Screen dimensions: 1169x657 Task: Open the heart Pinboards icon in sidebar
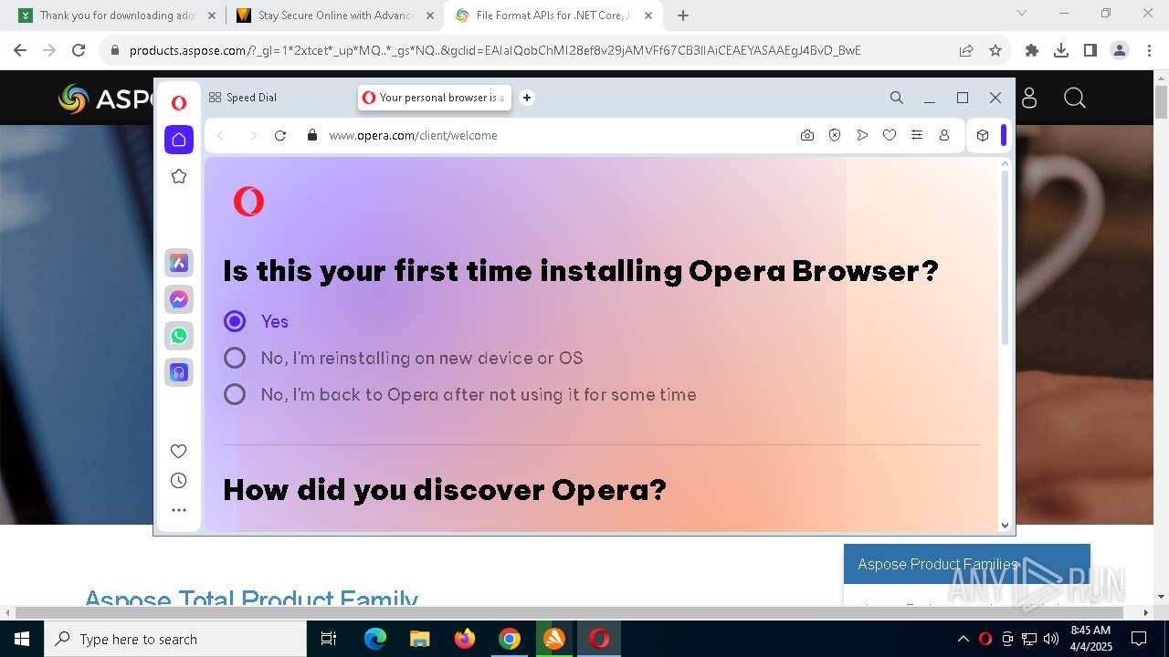pos(179,451)
